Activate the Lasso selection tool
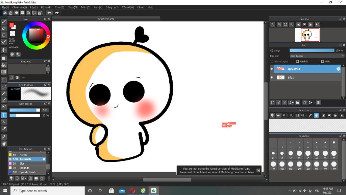The width and height of the screenshot is (346, 195). coord(4,87)
